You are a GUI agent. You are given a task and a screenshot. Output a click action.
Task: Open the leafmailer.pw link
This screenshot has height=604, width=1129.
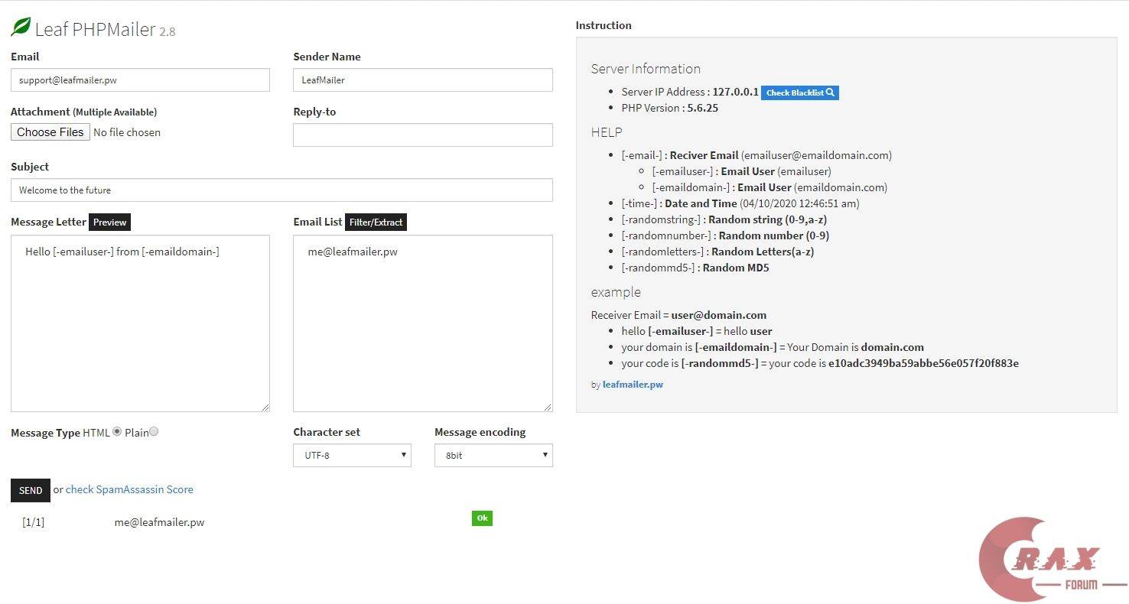[633, 385]
